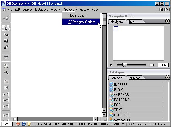Click the yellow database cylinder icon
The width and height of the screenshot is (171, 127).
click(x=29, y=124)
